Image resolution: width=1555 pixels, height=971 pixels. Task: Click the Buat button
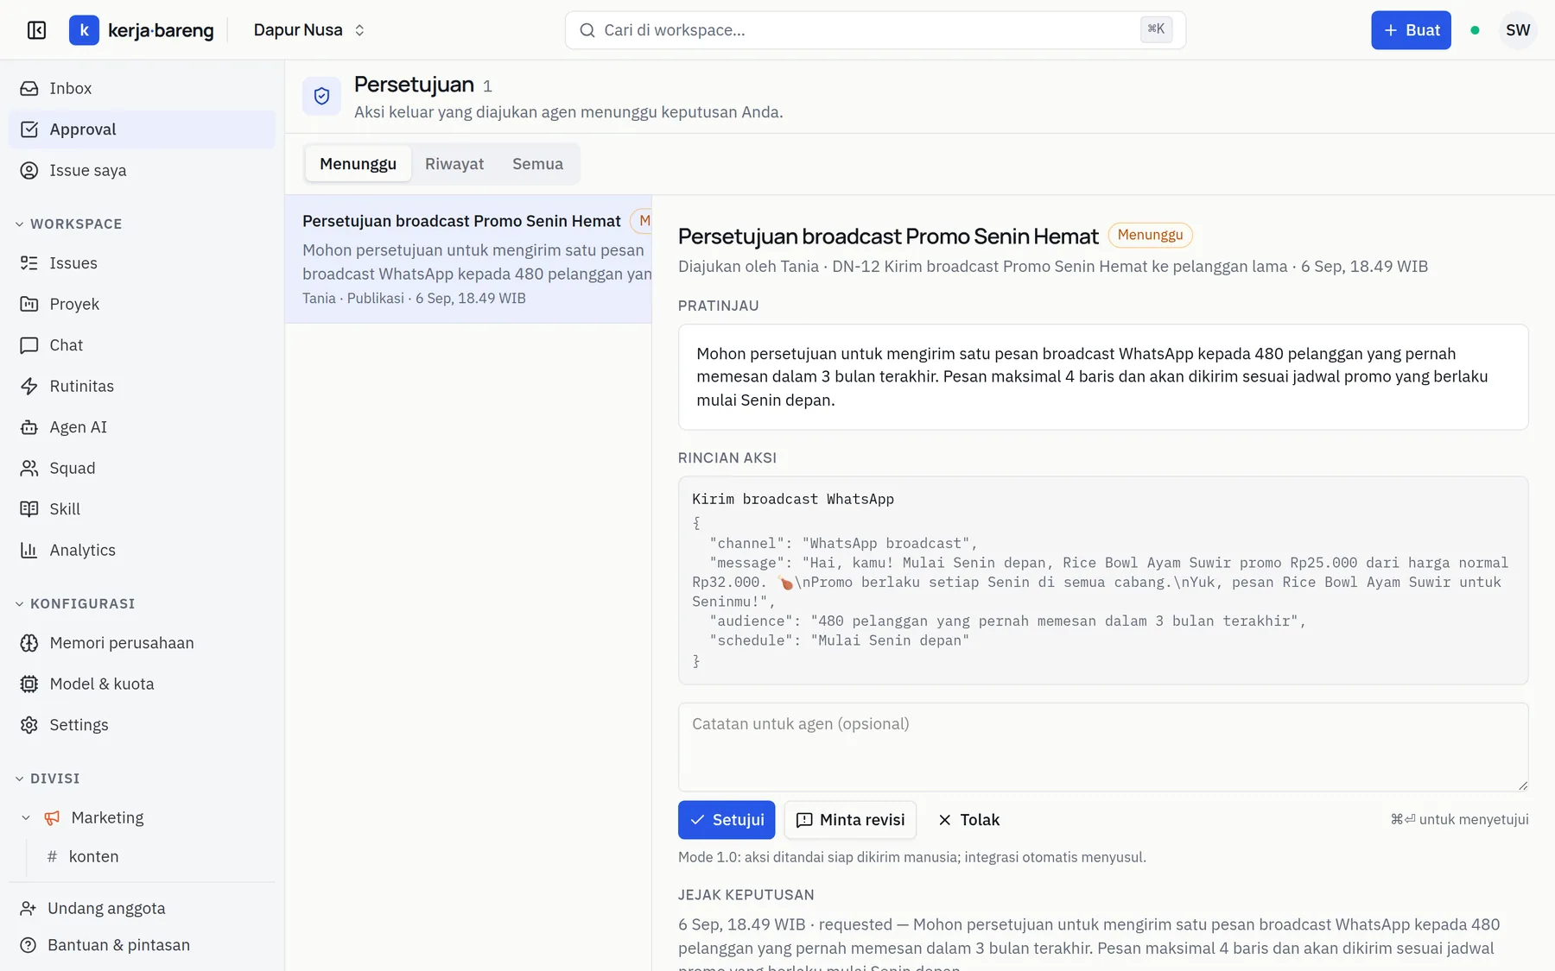tap(1411, 30)
